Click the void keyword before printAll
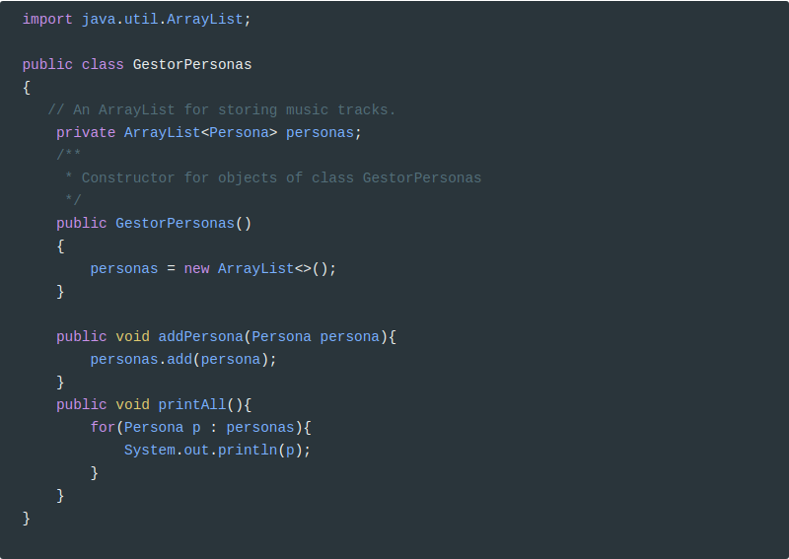789x559 pixels. [x=132, y=404]
